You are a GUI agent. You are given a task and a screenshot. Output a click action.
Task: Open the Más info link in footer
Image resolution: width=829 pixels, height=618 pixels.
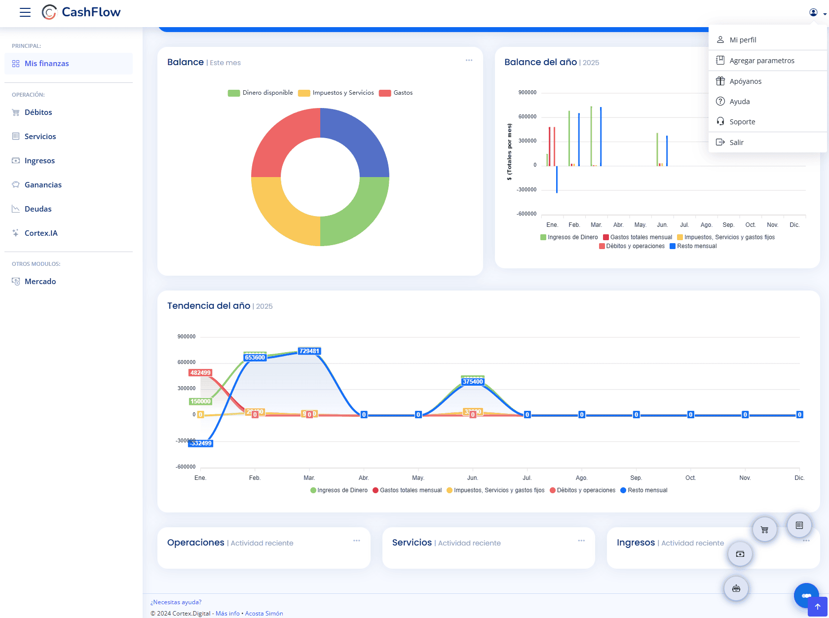point(227,613)
